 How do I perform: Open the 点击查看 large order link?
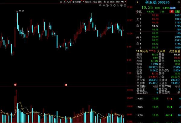[174, 51]
